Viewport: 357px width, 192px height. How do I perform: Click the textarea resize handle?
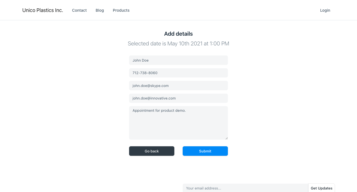tap(226, 138)
